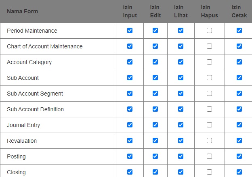Viewport: 252px width, 177px height.
Task: Check Izin Hapus for Account Category
Action: click(209, 62)
